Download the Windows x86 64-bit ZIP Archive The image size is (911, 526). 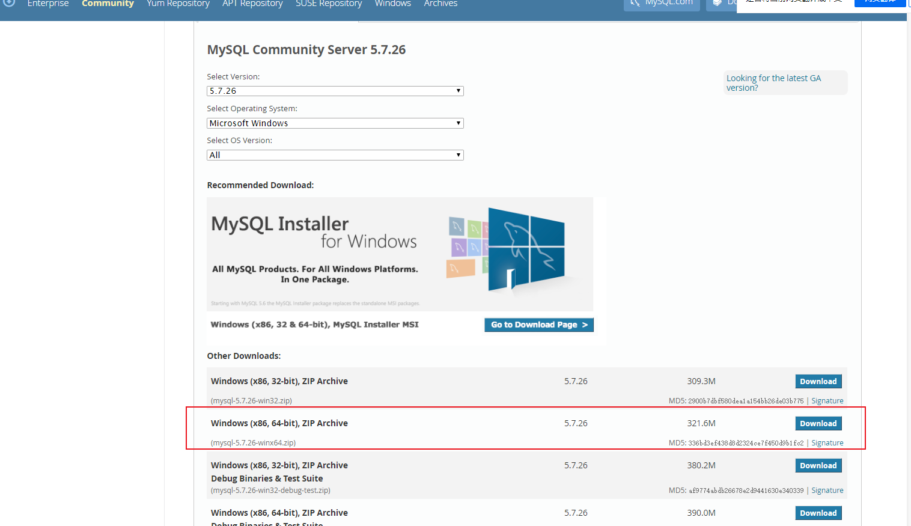point(818,423)
